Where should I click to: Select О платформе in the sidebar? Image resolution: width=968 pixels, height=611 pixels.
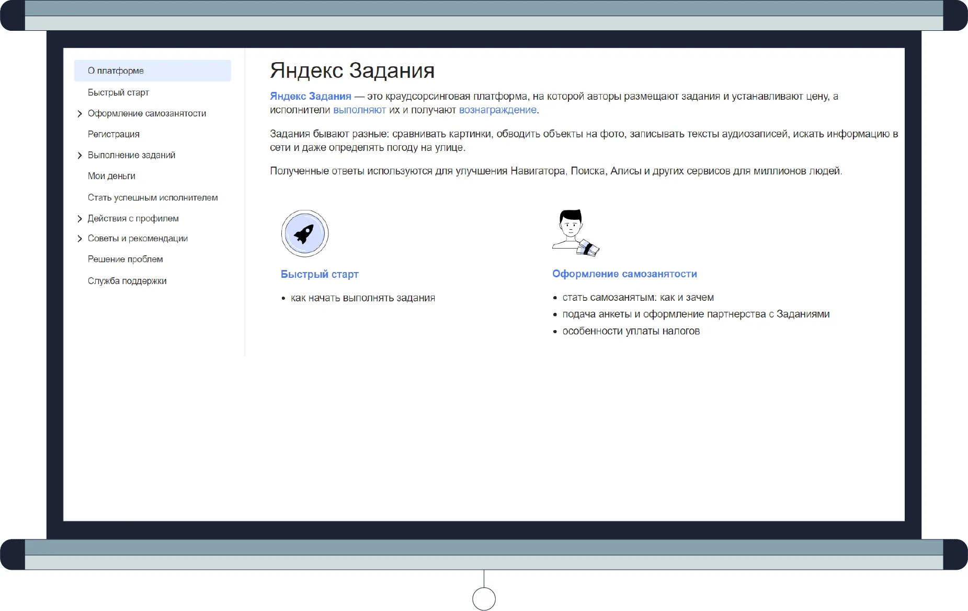[x=153, y=70]
